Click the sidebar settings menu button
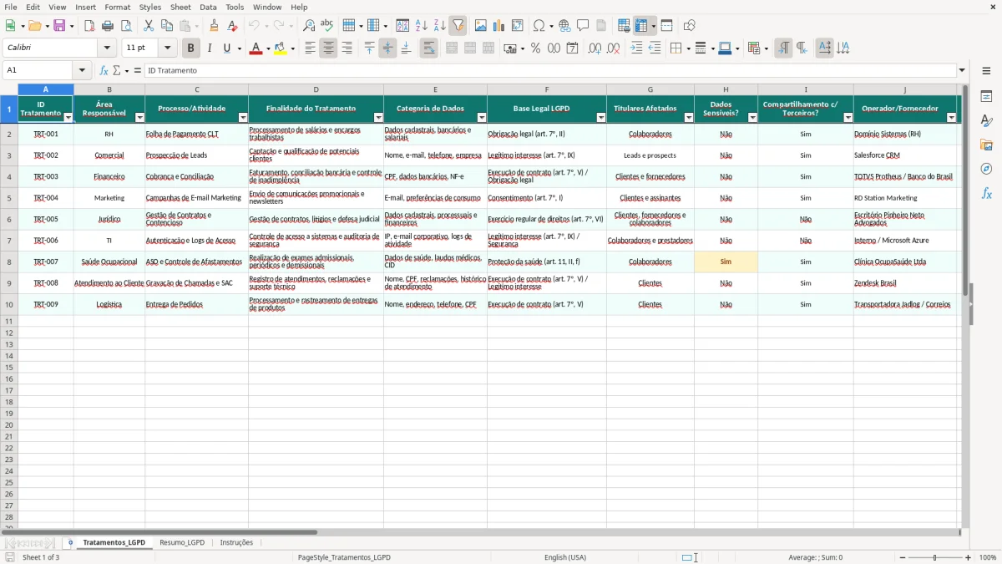1002x564 pixels. click(986, 70)
